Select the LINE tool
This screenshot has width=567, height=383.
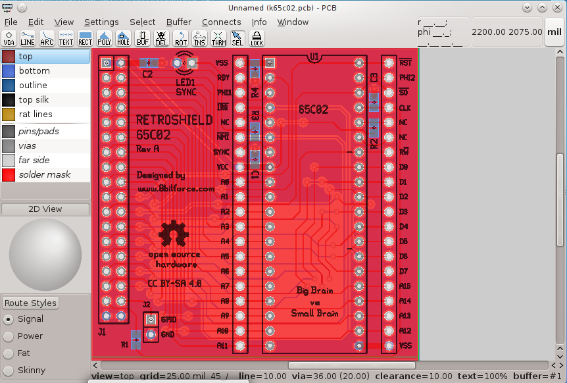(28, 38)
